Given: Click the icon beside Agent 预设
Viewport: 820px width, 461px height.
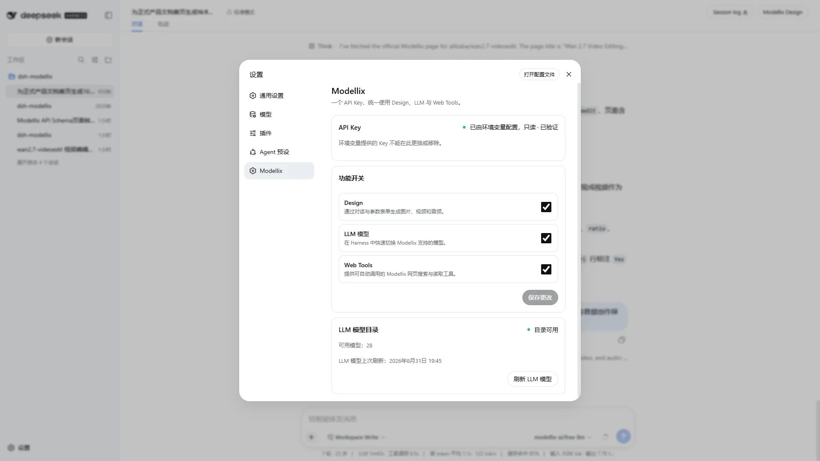Looking at the screenshot, I should [x=253, y=152].
